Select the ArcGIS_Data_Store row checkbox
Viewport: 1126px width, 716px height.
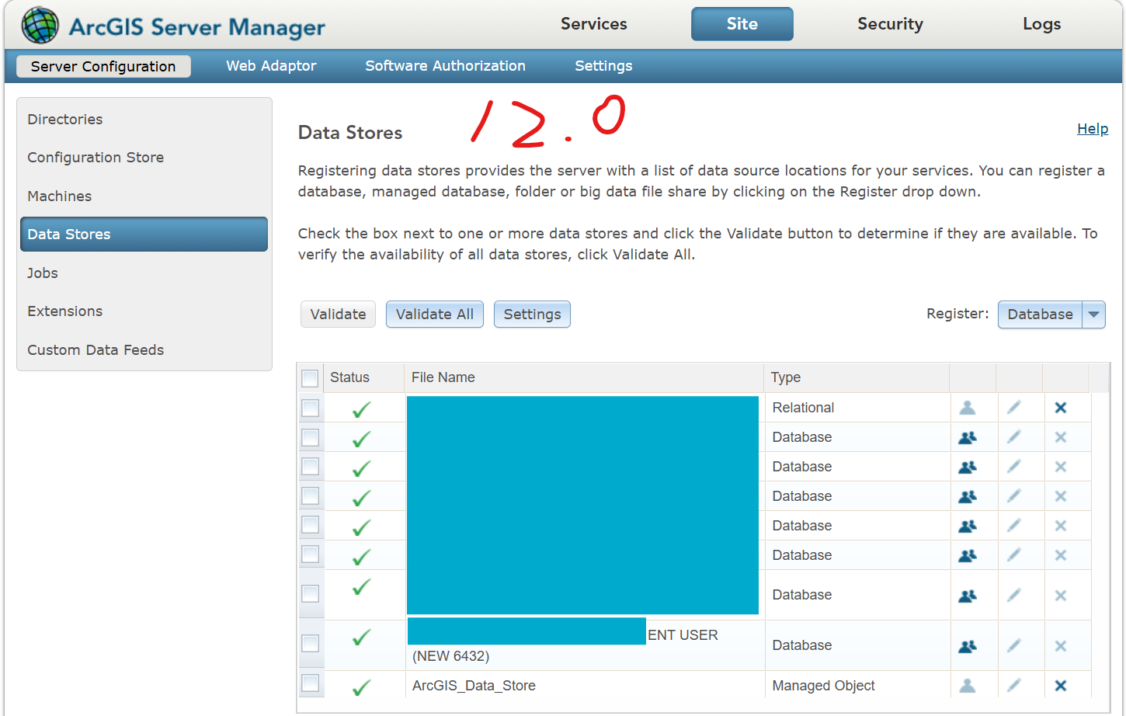click(x=310, y=683)
